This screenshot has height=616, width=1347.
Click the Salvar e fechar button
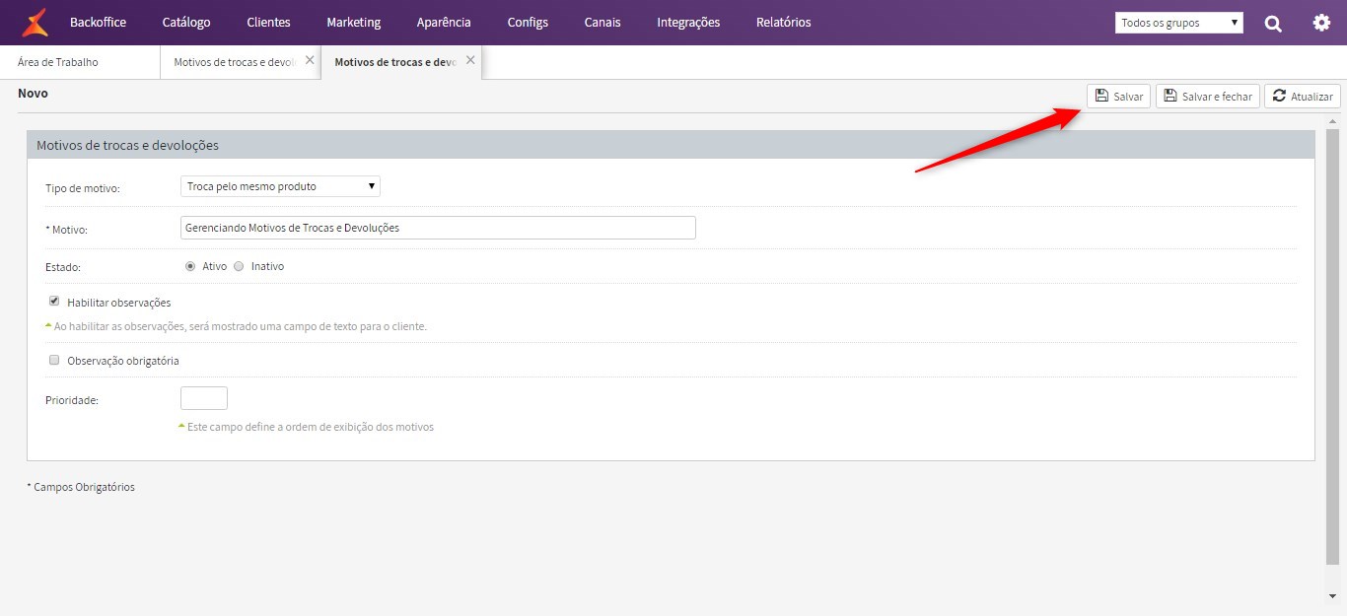pos(1208,97)
